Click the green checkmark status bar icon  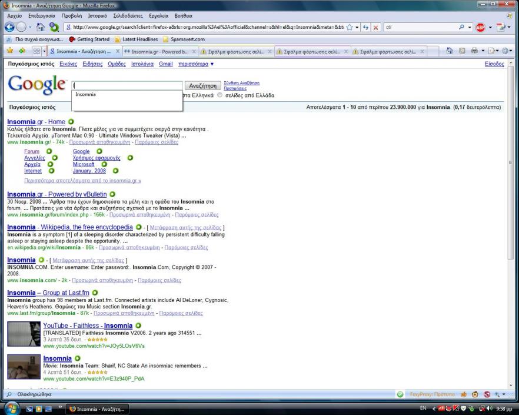click(x=400, y=394)
